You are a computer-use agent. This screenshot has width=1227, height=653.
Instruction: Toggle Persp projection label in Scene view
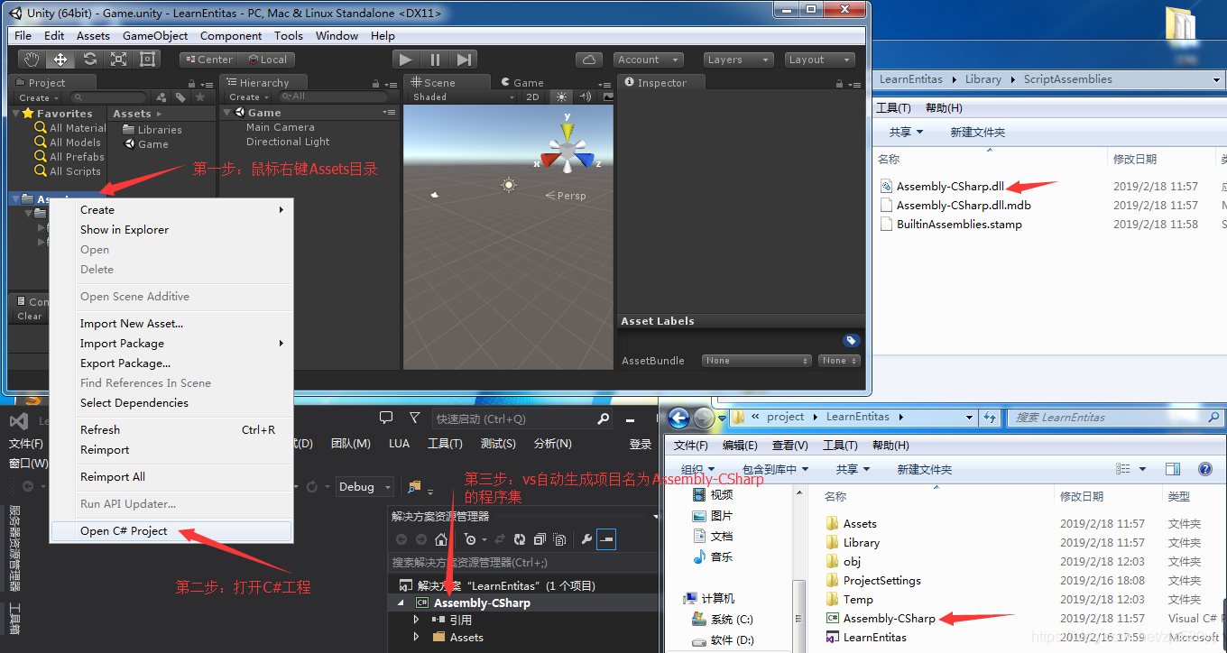(x=566, y=196)
